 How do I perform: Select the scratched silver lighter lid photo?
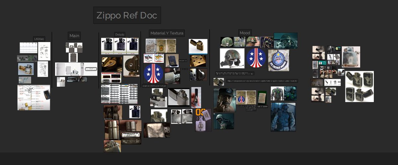pyautogui.click(x=157, y=130)
